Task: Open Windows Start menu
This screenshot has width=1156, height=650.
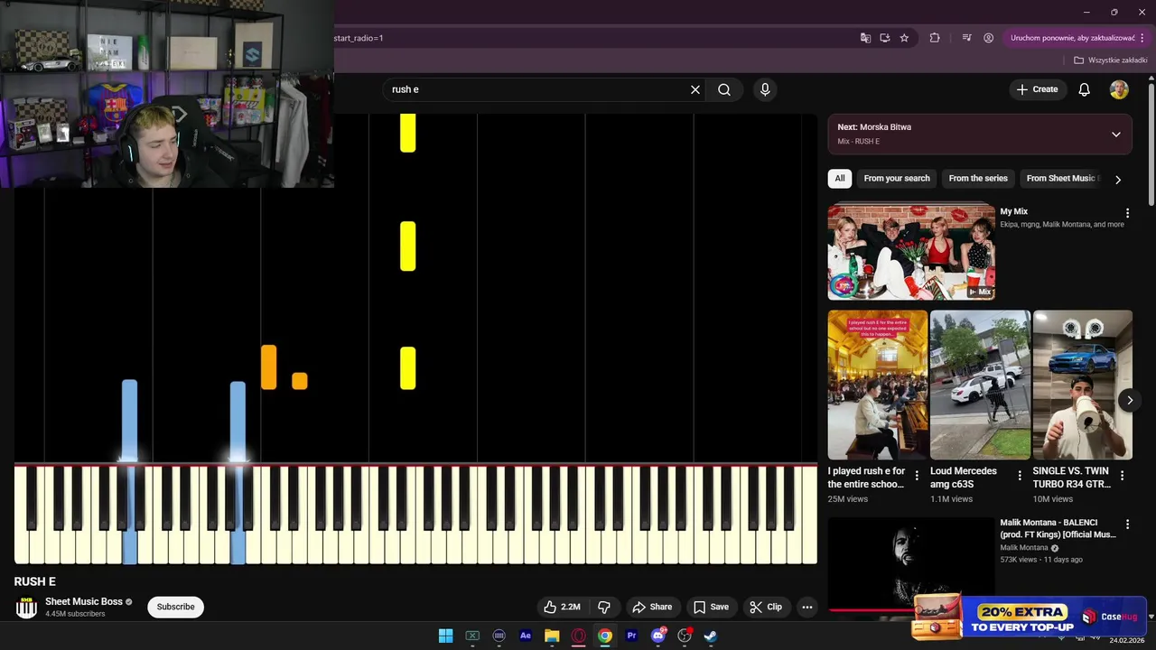Action: 445,636
